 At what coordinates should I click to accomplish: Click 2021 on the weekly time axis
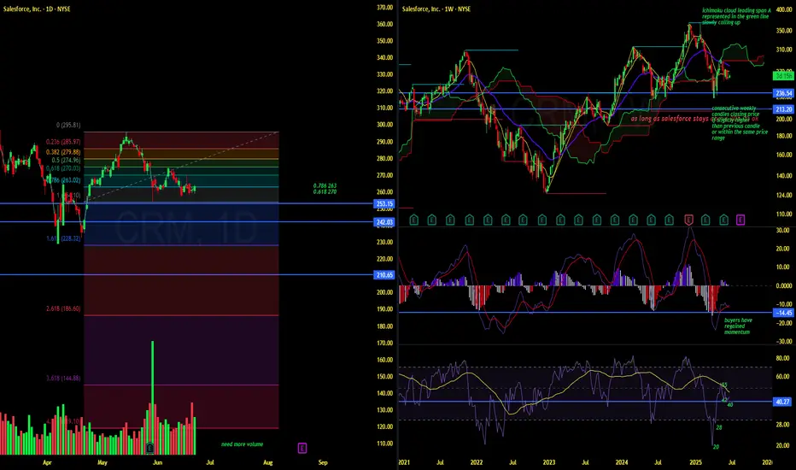coord(404,462)
